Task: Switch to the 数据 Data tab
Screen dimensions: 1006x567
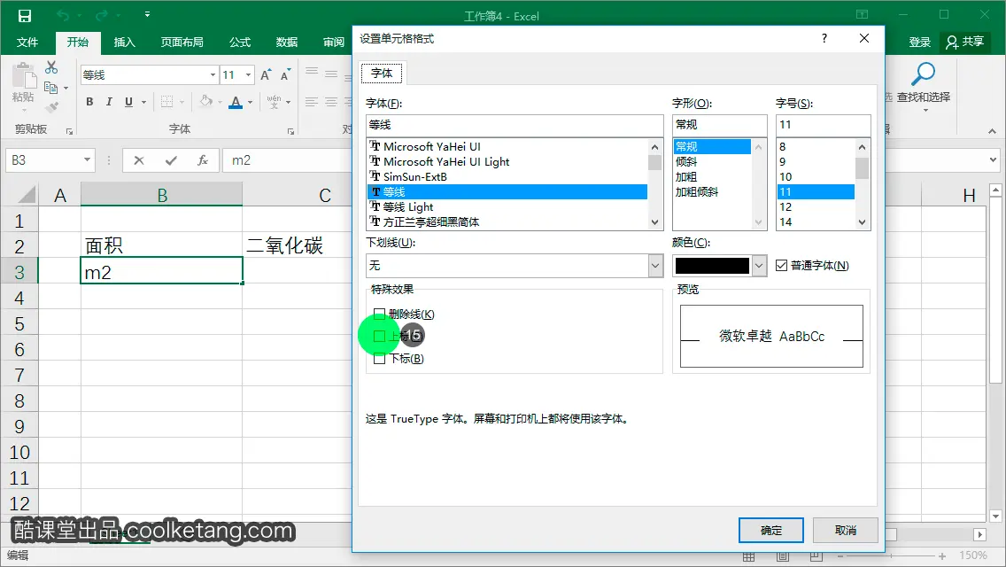Action: click(287, 43)
